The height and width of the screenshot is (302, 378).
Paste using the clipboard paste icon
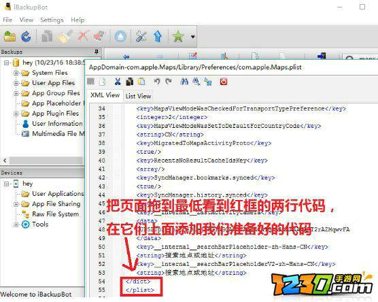(141, 82)
